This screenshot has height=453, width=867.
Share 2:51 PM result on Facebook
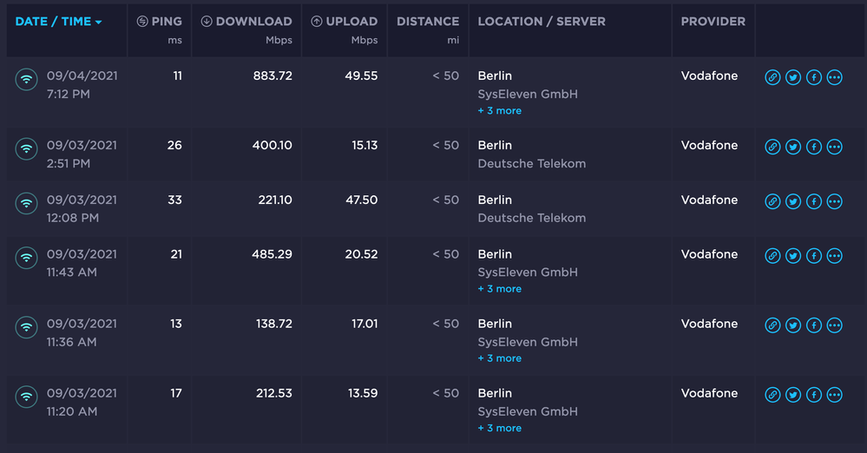pos(814,147)
